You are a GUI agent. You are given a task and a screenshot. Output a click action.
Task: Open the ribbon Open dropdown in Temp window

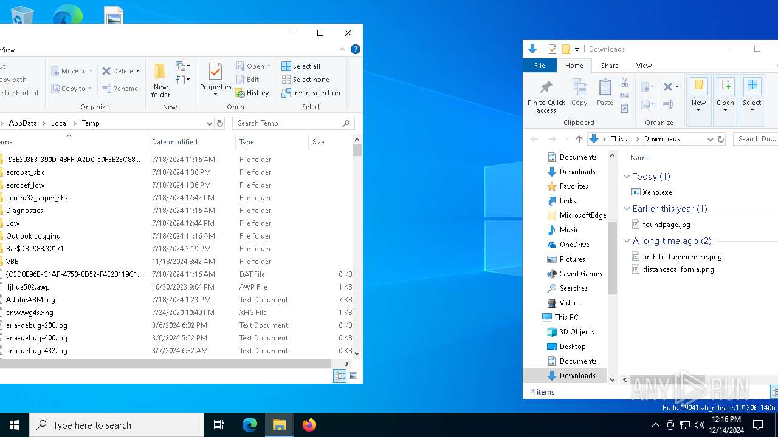(x=253, y=66)
